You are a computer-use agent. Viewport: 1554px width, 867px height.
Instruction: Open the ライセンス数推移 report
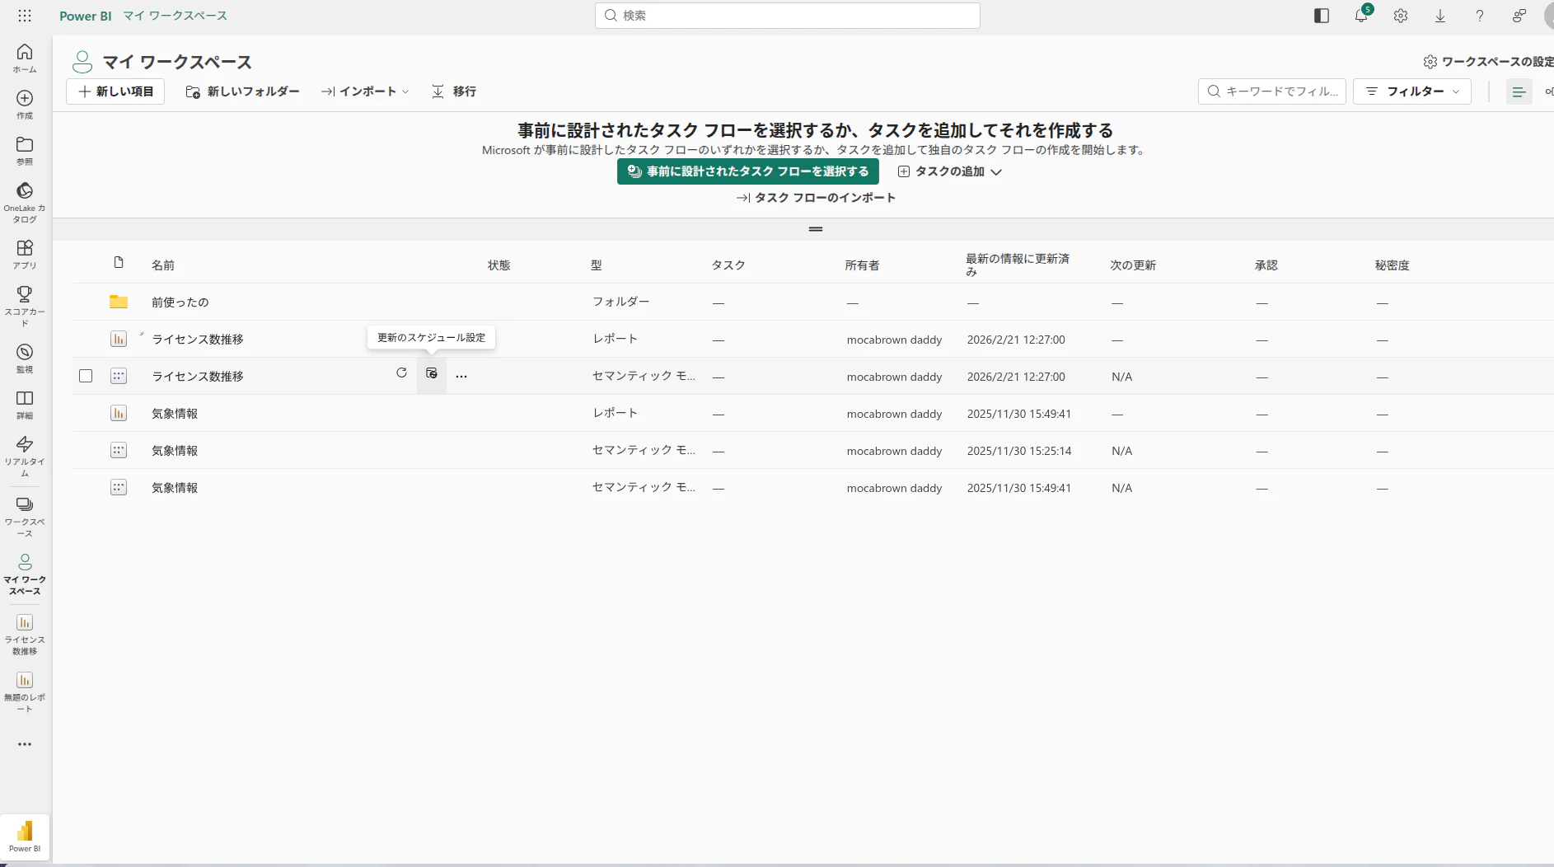point(198,340)
